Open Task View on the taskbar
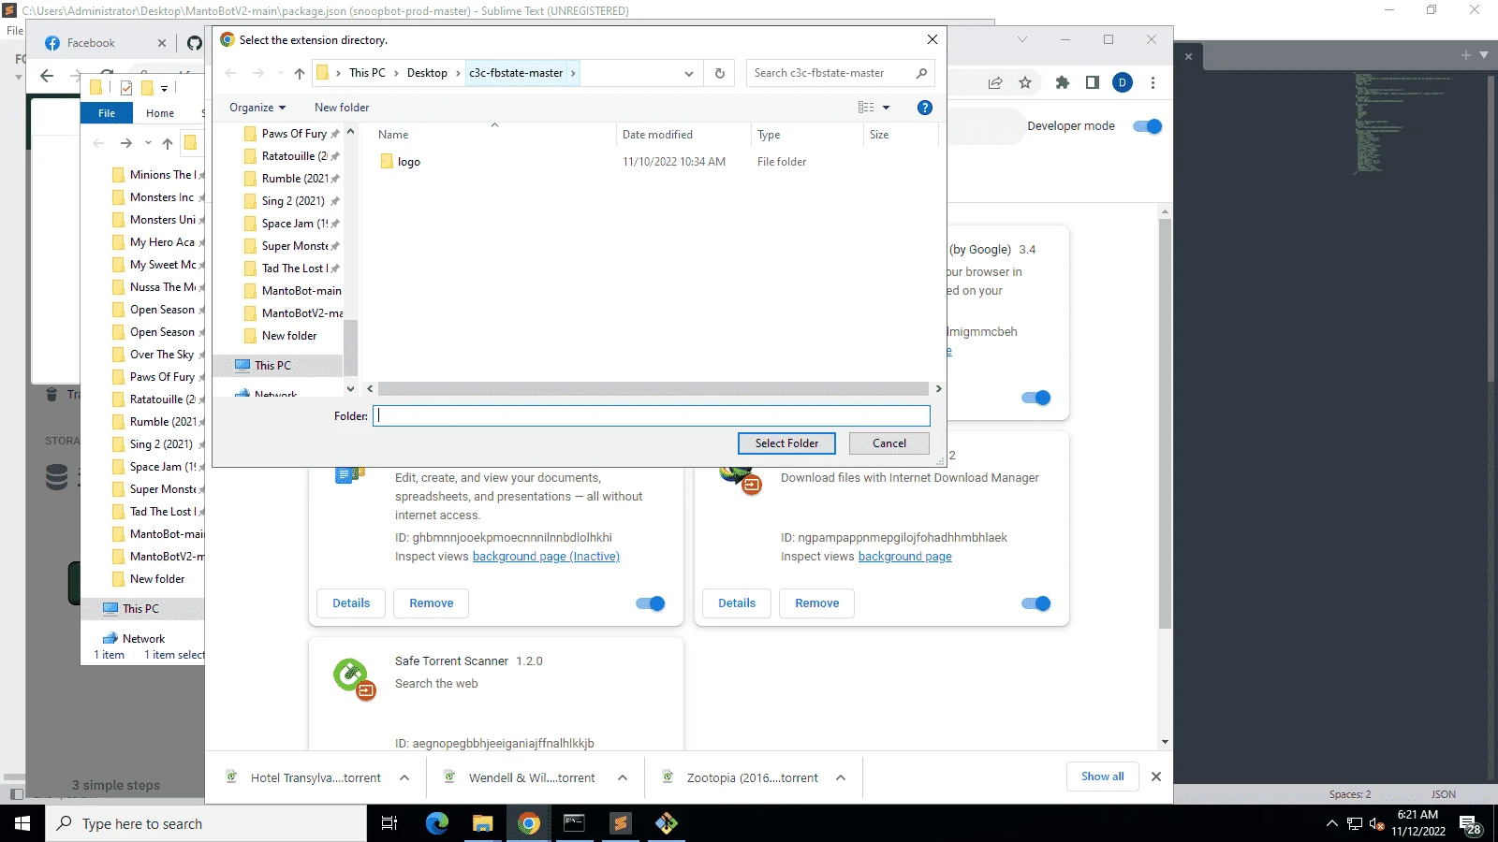Image resolution: width=1498 pixels, height=842 pixels. point(389,823)
